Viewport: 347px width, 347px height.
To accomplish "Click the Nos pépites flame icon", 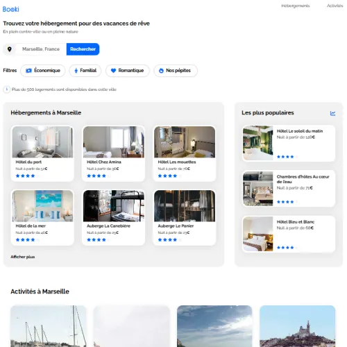I will tap(161, 71).
